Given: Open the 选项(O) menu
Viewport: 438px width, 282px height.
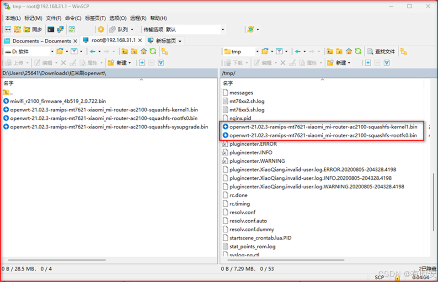Looking at the screenshot, I should [x=118, y=18].
